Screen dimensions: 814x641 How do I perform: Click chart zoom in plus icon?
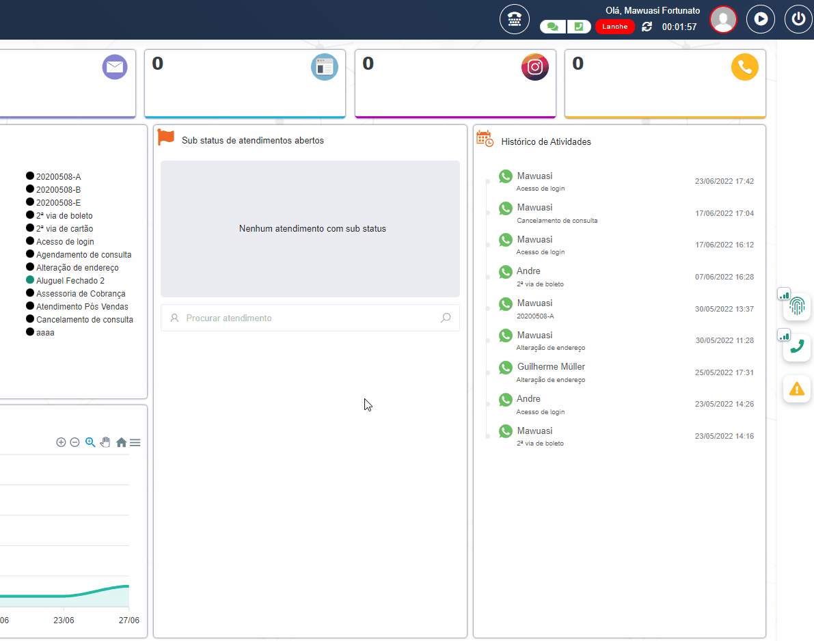[61, 442]
